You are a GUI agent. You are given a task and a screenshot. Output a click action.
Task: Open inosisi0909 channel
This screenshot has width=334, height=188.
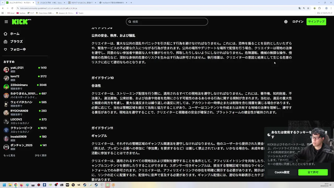click(25, 138)
